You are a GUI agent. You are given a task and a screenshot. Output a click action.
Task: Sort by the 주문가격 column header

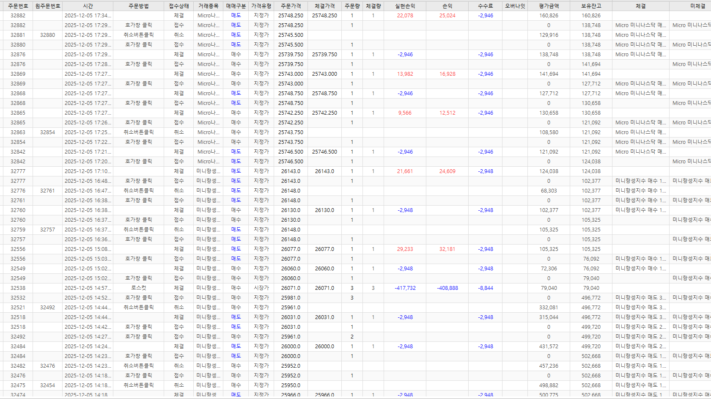[x=291, y=6]
